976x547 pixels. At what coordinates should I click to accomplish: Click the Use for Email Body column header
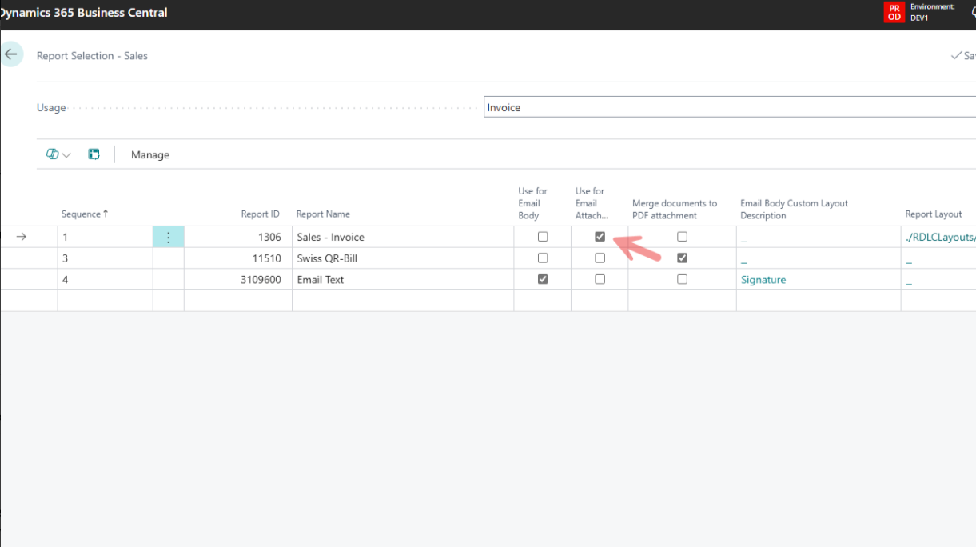533,203
